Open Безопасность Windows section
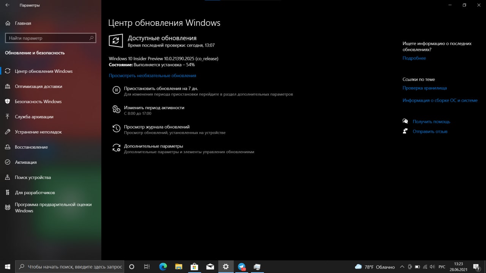Viewport: 486px width, 273px height. click(50, 101)
